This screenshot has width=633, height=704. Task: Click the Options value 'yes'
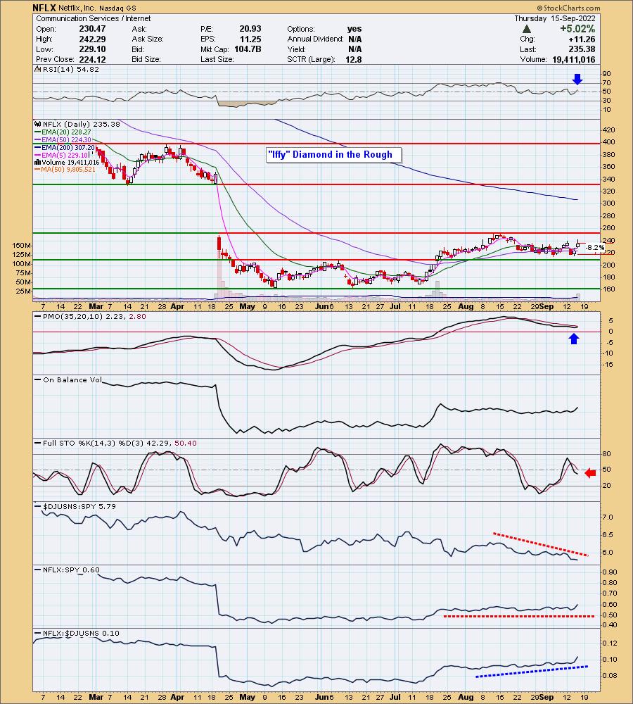[x=354, y=29]
